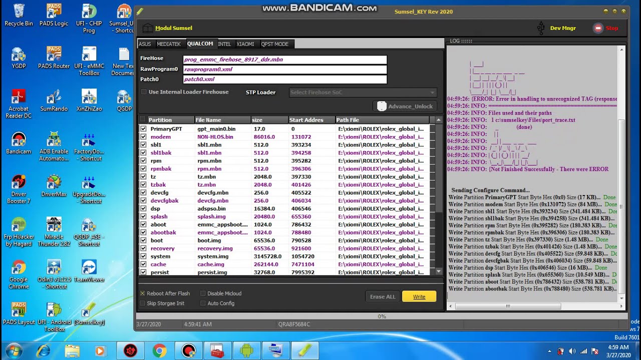Open ADB Enable Automato desktop icon
641x360 pixels.
[54, 146]
